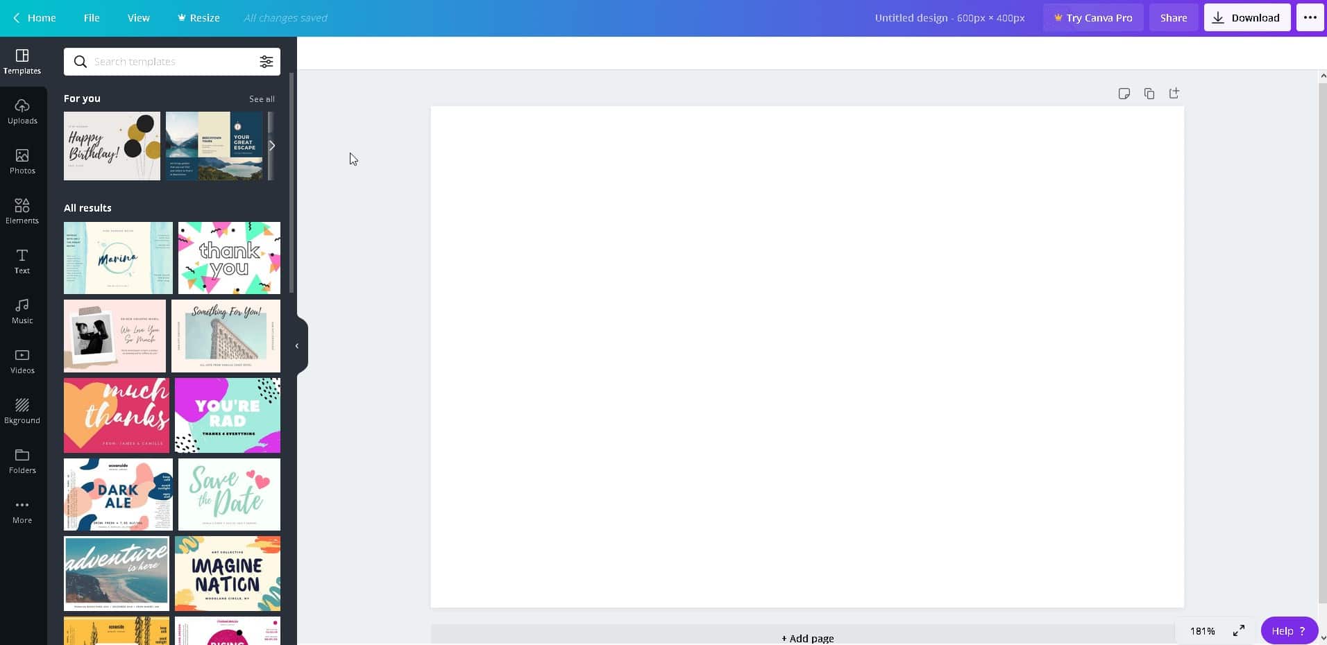Select the Something For You template
The image size is (1327, 645).
pyautogui.click(x=226, y=336)
